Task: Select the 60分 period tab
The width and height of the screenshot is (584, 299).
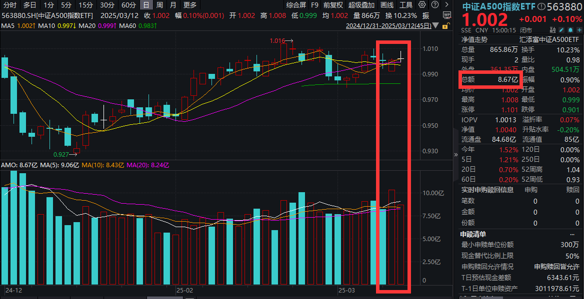Action: point(128,5)
